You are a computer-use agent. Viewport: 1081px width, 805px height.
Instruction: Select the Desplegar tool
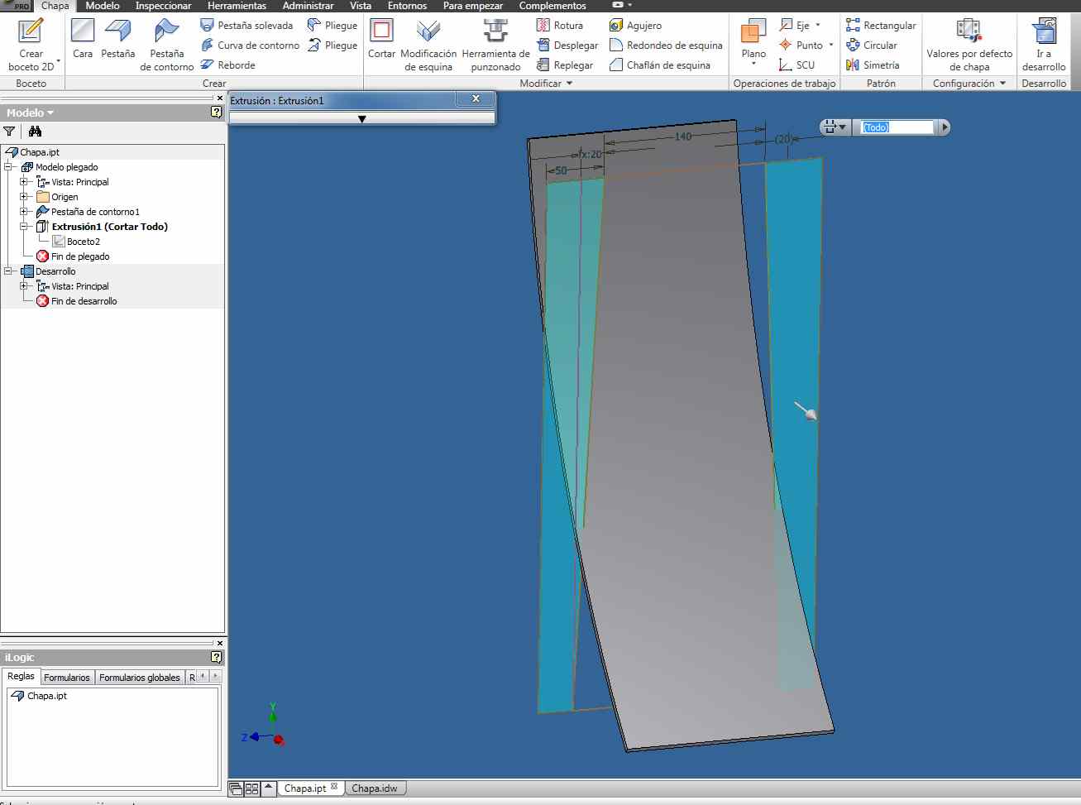tap(567, 46)
